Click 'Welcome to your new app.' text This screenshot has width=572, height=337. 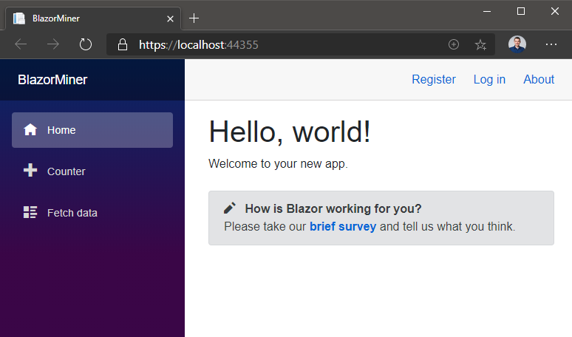pos(278,164)
